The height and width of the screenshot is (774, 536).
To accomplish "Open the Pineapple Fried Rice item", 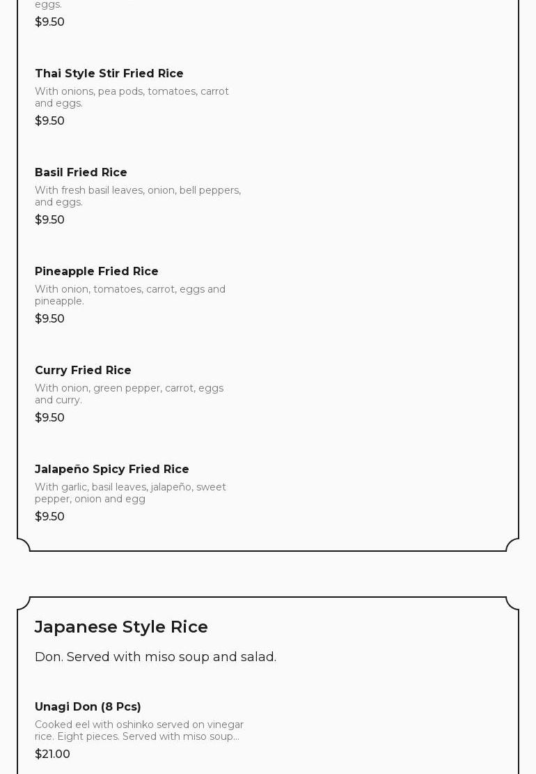I will click(97, 271).
